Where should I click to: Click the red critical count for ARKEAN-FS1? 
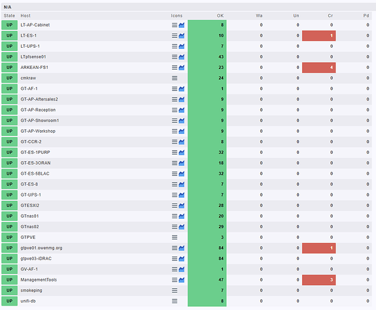tap(319, 68)
